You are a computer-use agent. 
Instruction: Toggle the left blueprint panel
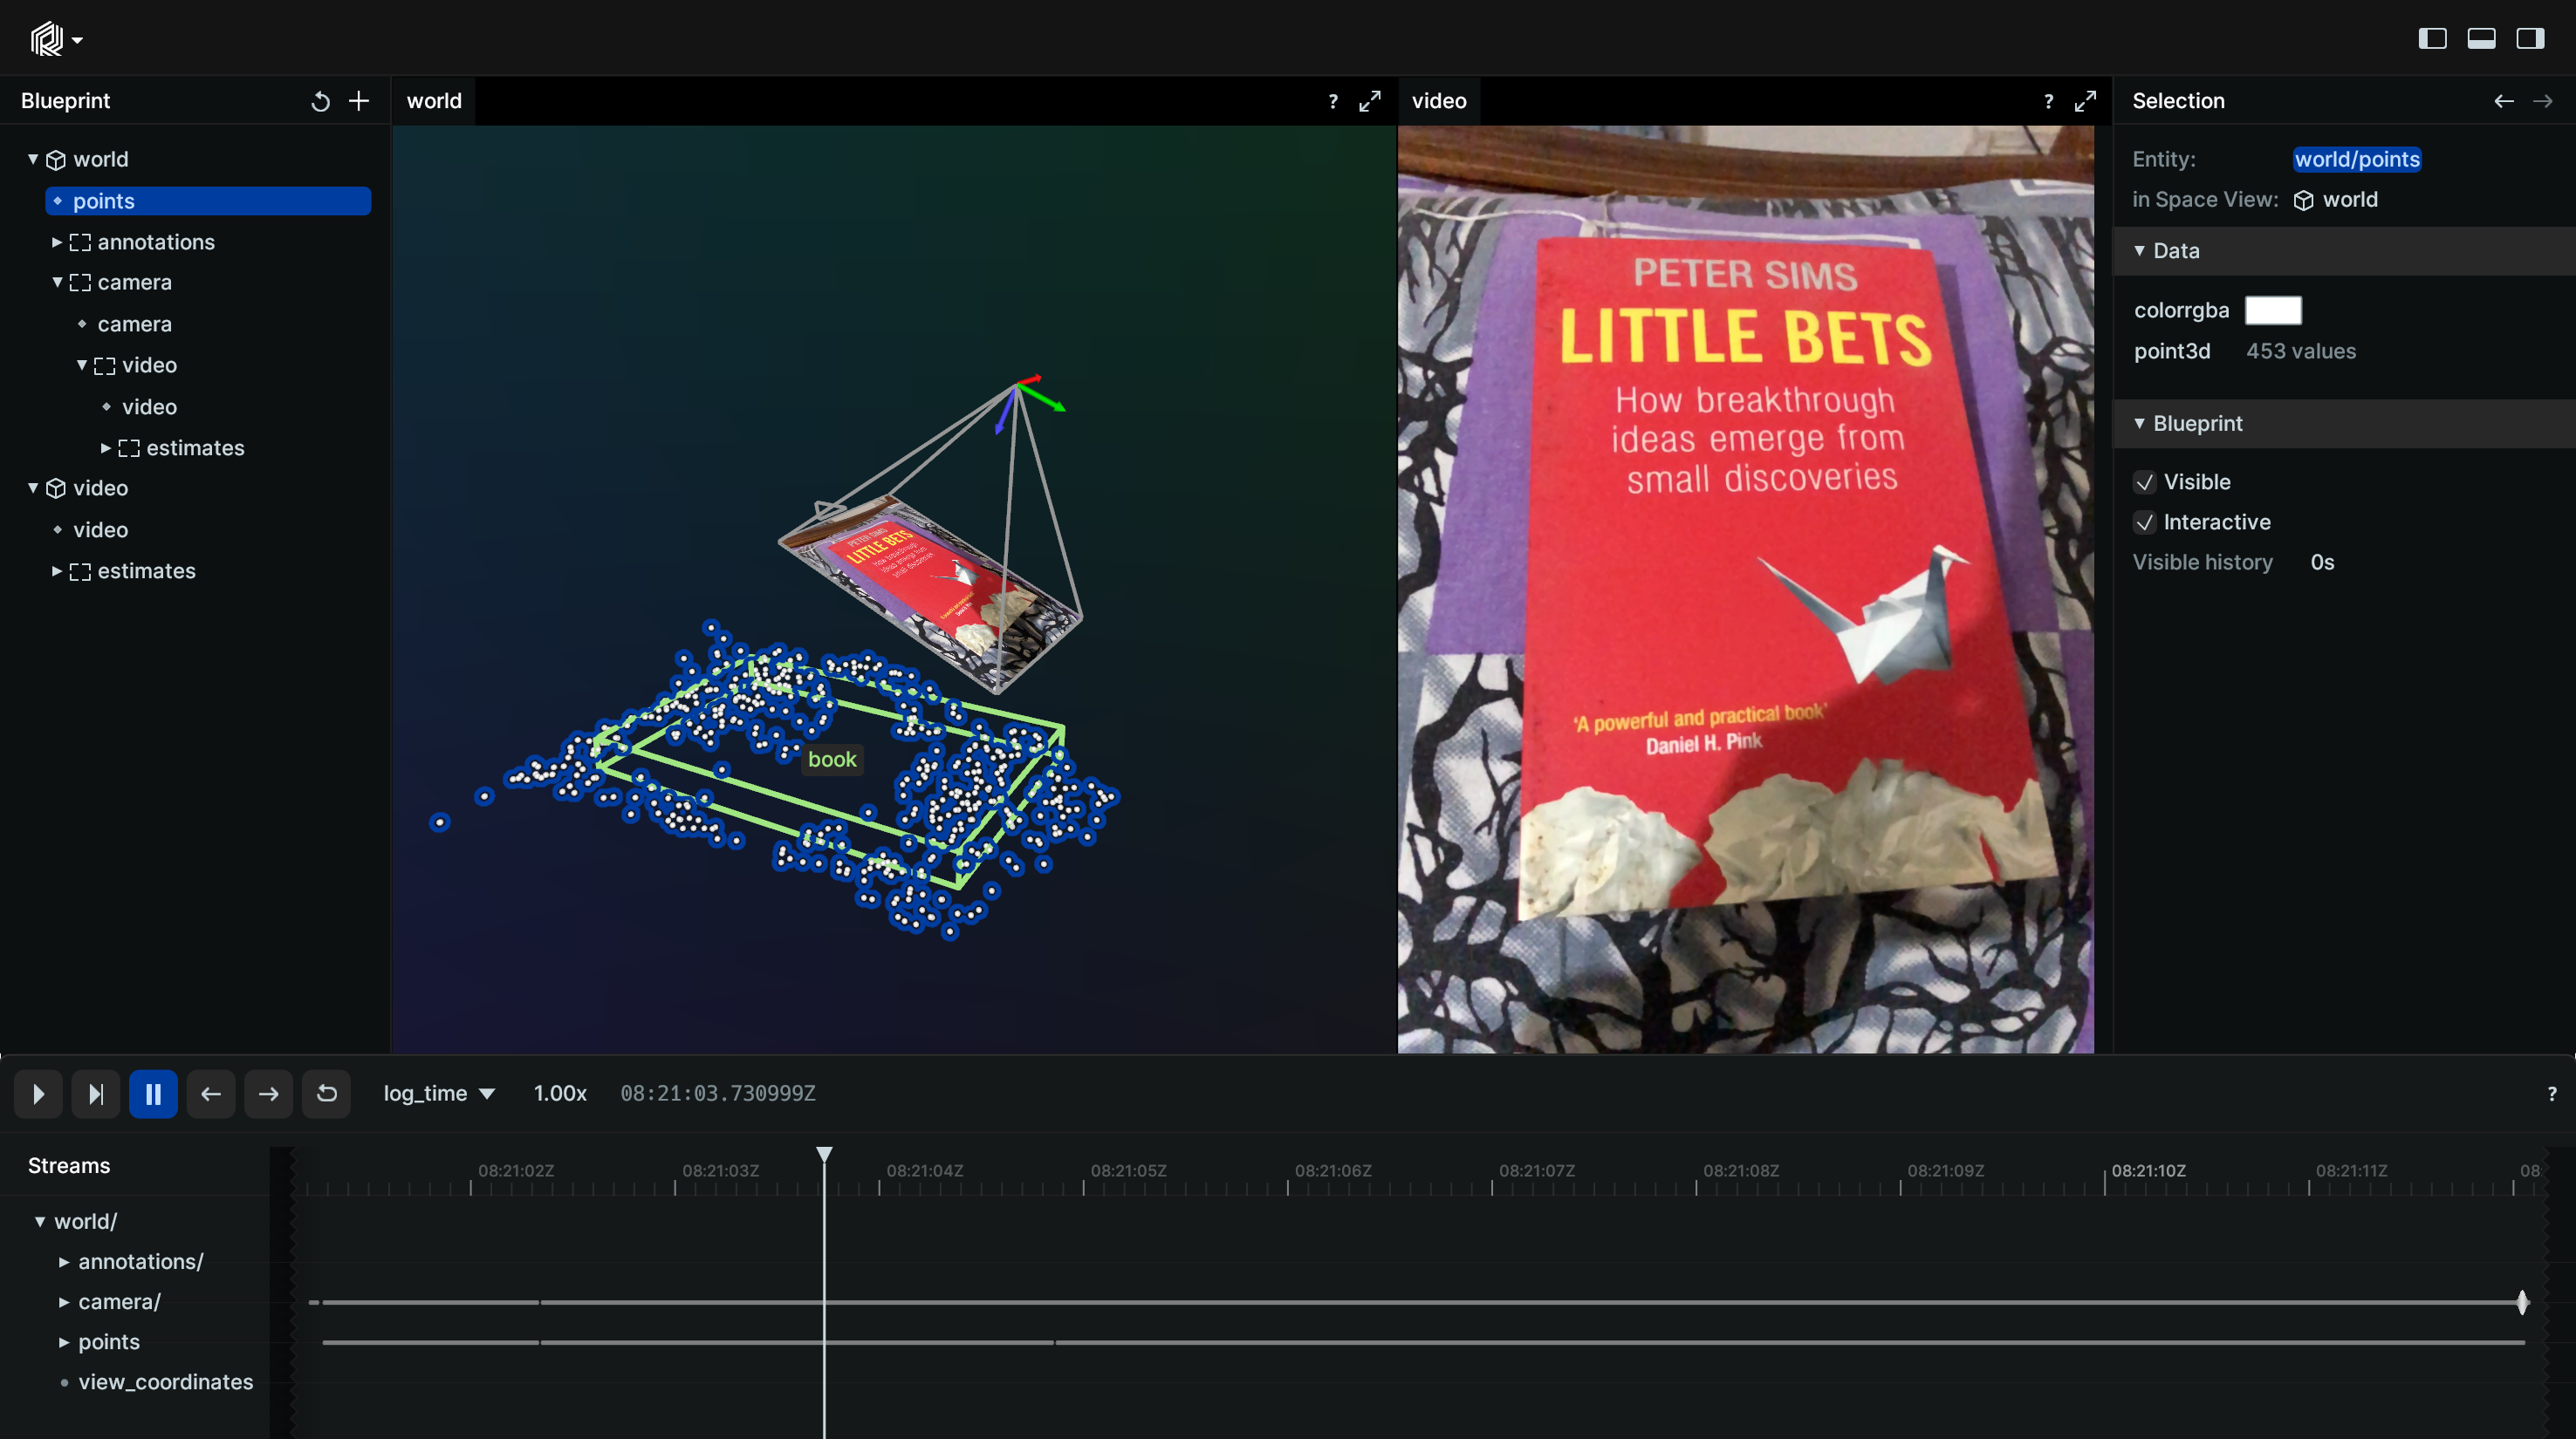2432,39
